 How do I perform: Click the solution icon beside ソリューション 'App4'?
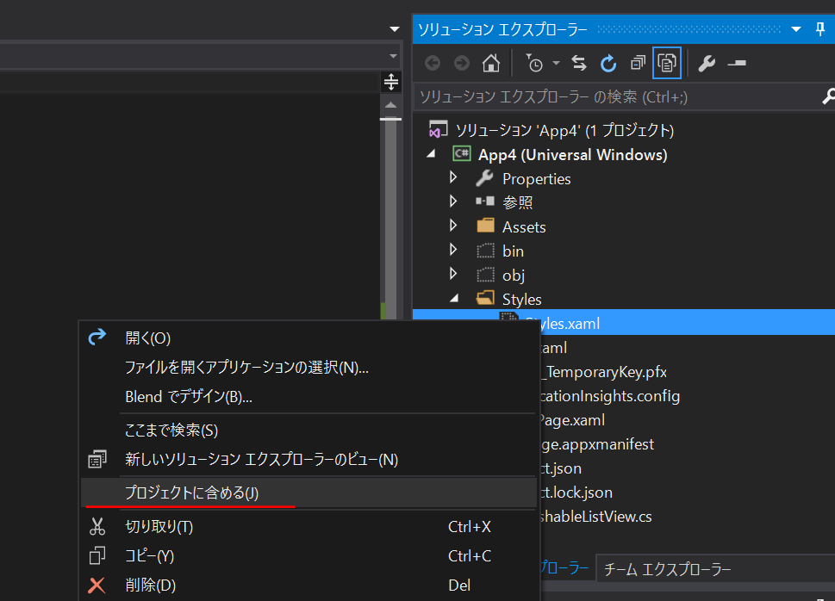(x=439, y=129)
